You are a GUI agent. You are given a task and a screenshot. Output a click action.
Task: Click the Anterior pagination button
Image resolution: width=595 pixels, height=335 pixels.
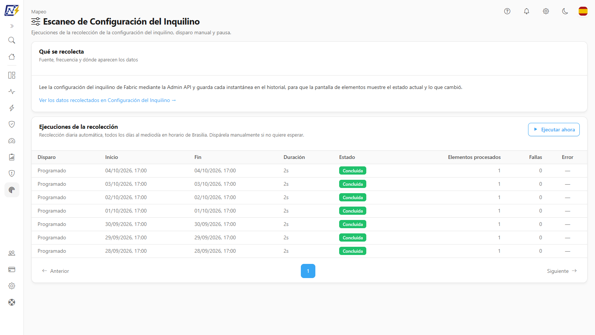(56, 271)
